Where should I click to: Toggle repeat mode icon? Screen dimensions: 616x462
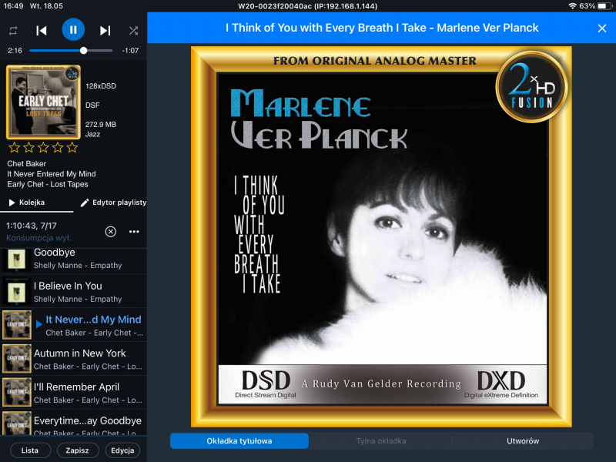tap(13, 31)
